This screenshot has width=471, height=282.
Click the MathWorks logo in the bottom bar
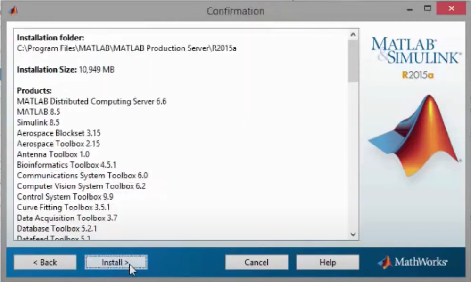pyautogui.click(x=413, y=262)
